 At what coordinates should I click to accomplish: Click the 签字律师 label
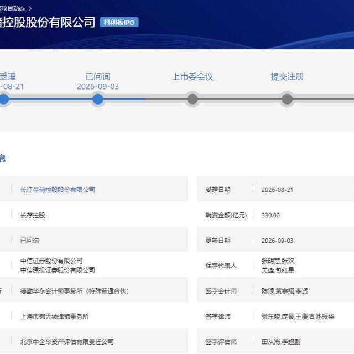click(x=218, y=316)
